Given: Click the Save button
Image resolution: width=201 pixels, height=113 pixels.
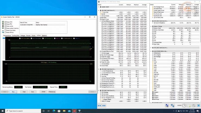Looking at the screenshot, I should pyautogui.click(x=33, y=92).
